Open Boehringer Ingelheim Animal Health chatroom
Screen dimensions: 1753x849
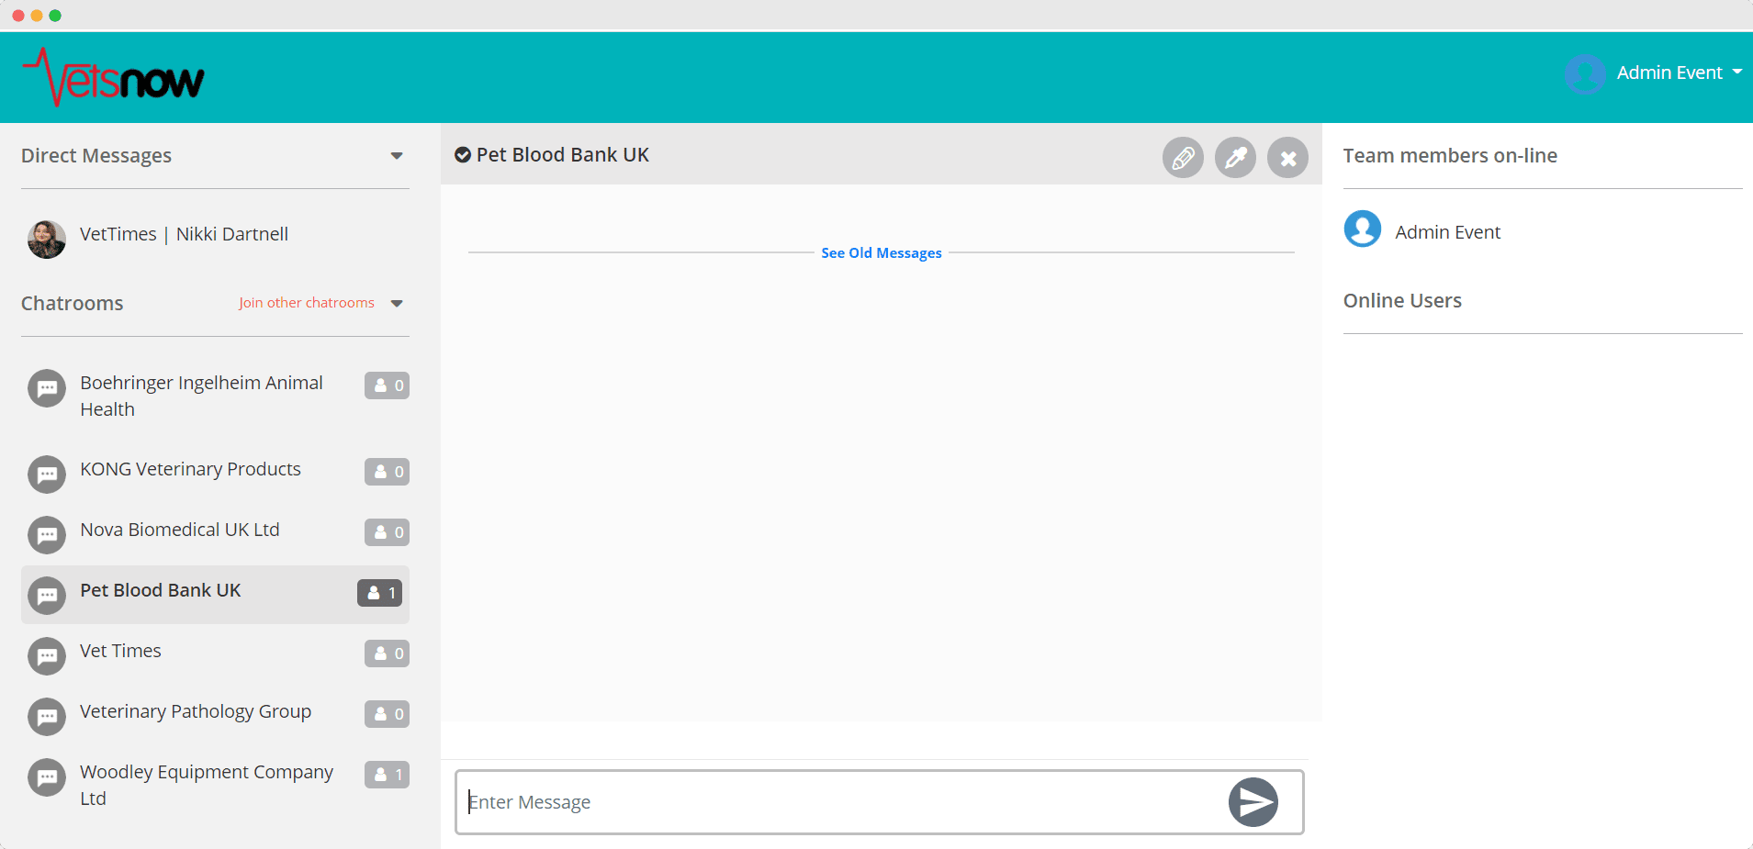(x=201, y=396)
